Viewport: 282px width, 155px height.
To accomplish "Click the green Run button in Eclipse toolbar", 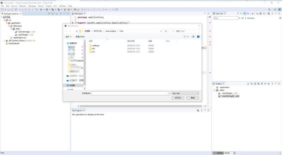I will click(47, 10).
